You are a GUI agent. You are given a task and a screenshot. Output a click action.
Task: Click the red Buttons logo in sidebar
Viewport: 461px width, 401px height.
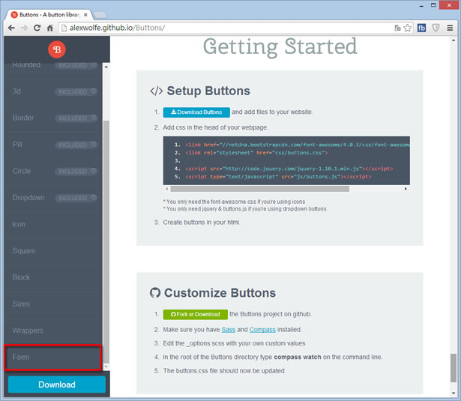(57, 49)
